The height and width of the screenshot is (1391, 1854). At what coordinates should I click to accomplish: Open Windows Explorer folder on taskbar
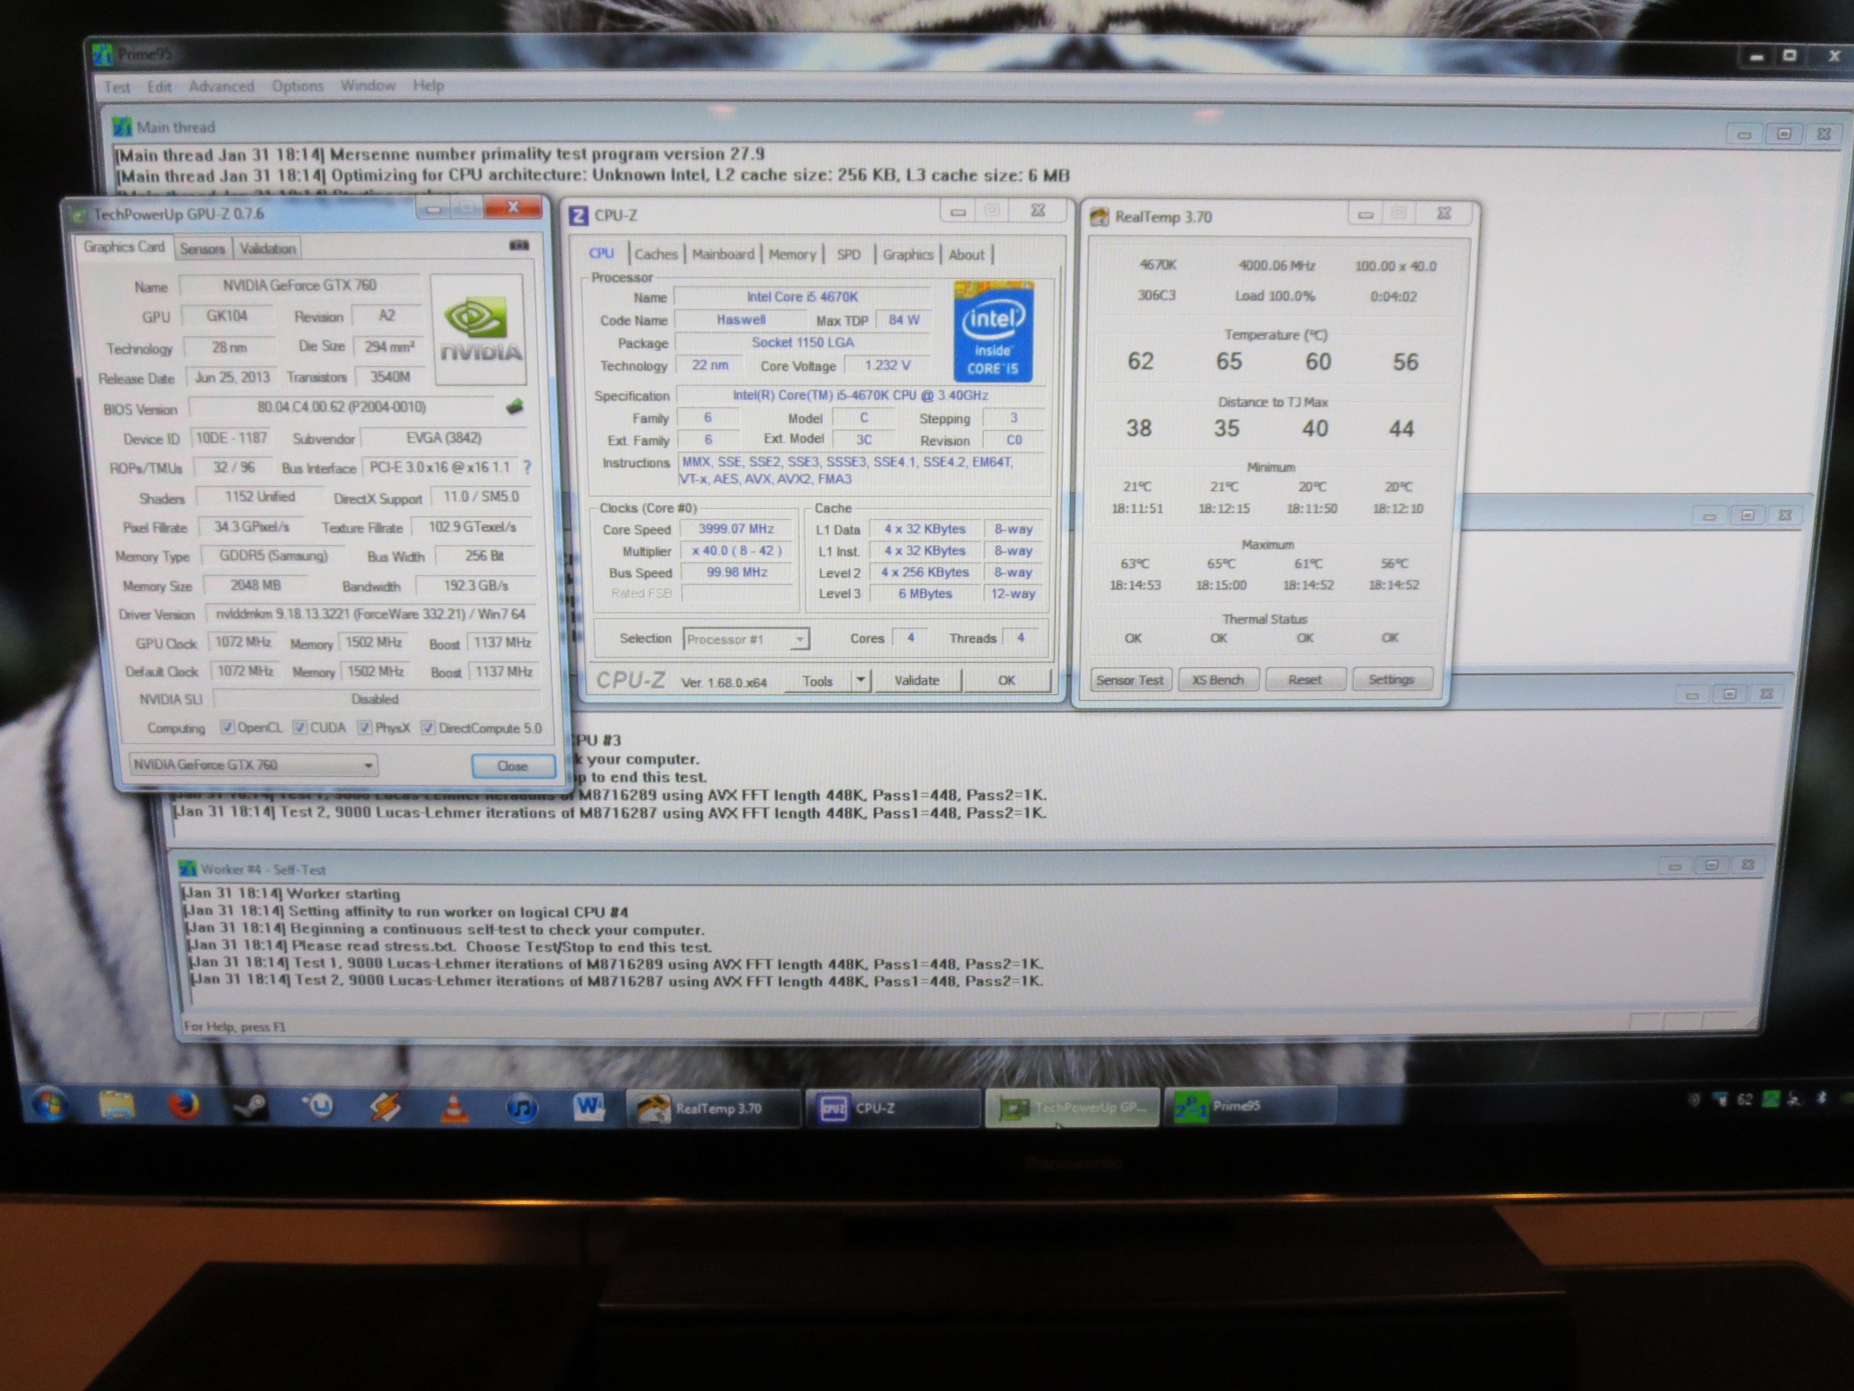116,1104
